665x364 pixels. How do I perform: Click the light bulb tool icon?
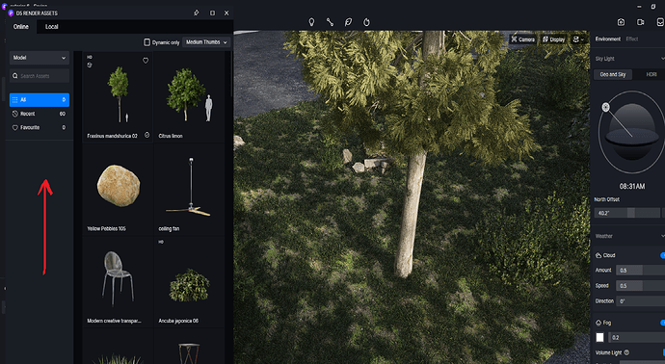pyautogui.click(x=311, y=22)
